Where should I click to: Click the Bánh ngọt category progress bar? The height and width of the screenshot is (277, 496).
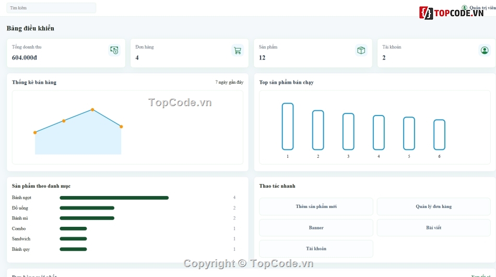coord(114,198)
